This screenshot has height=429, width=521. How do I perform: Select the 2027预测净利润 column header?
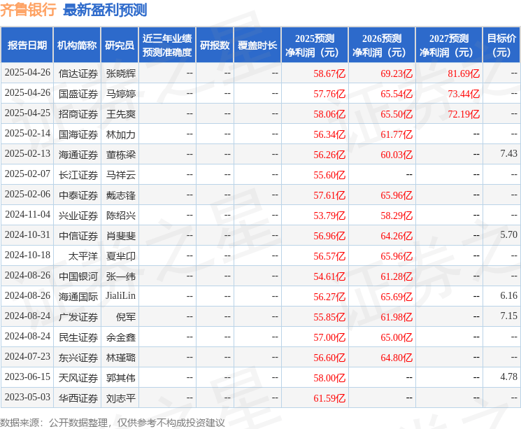click(449, 45)
